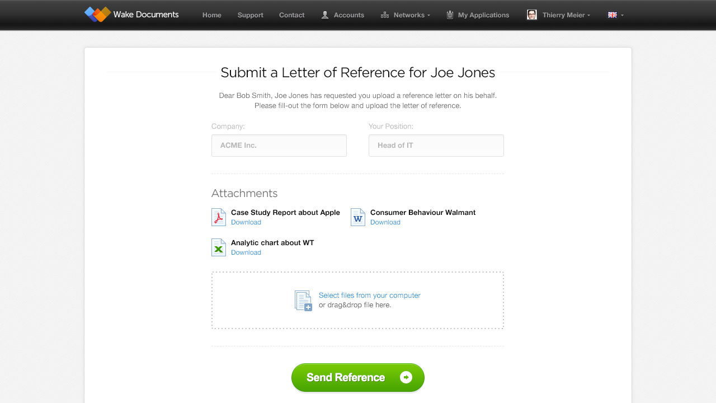Viewport: 716px width, 403px height.
Task: Download the Case Study Report about Apple
Action: point(246,222)
